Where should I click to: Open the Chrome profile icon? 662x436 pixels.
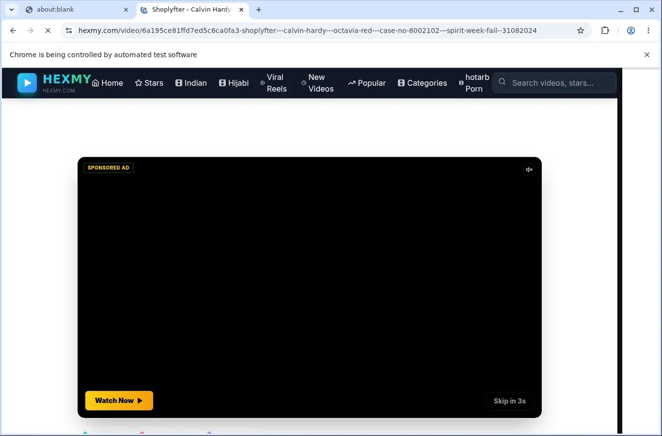tap(631, 31)
